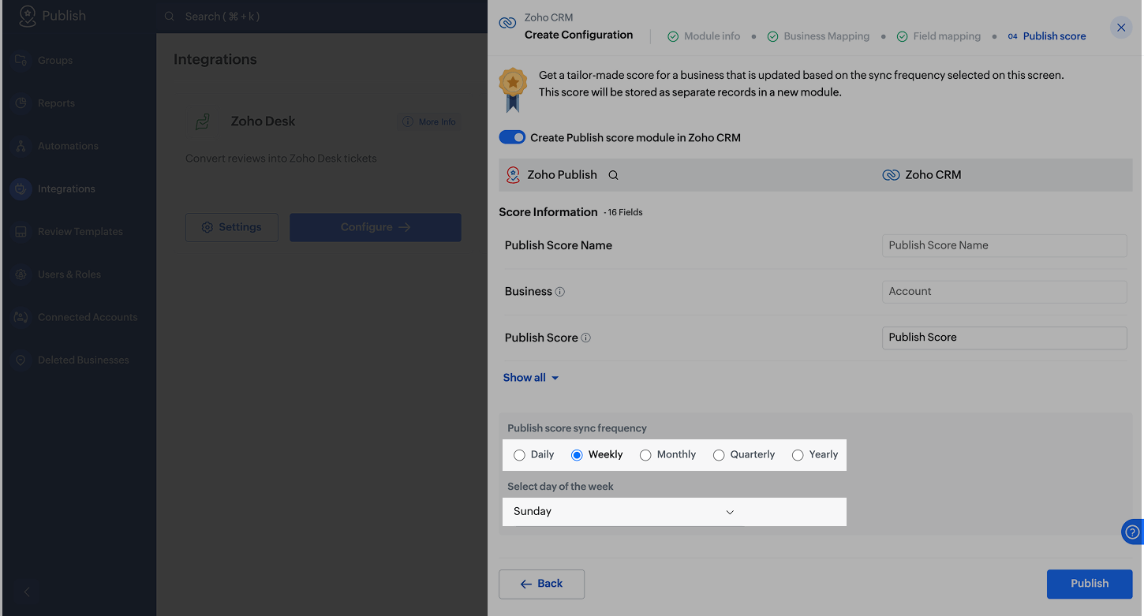Open Integrations in the sidebar

point(66,189)
